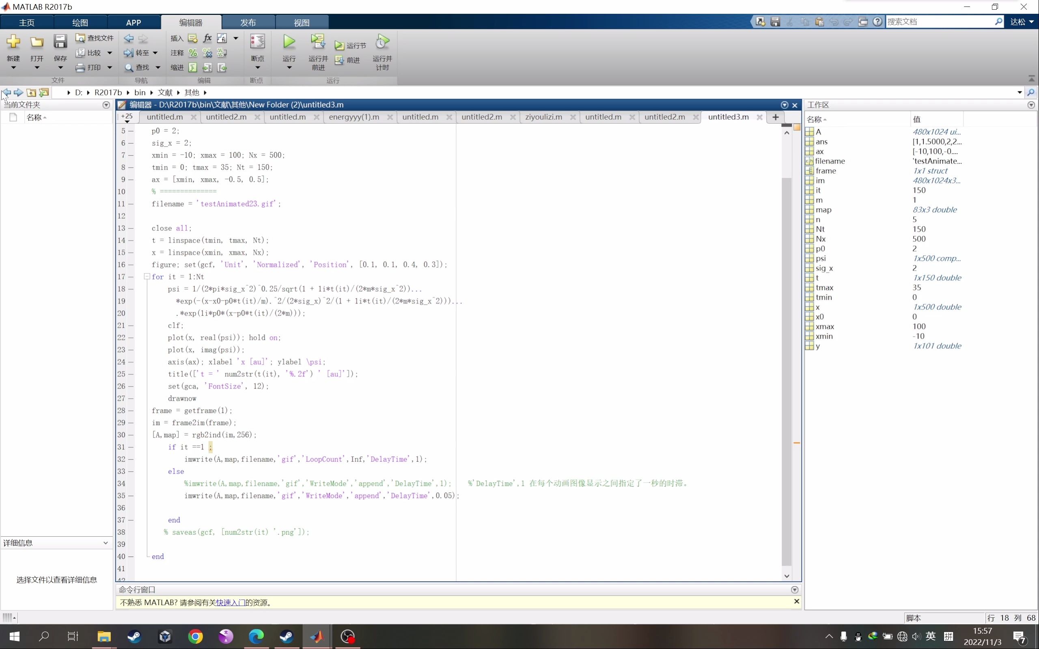Click the Command Window actions circle button
The width and height of the screenshot is (1039, 649).
pyautogui.click(x=794, y=590)
